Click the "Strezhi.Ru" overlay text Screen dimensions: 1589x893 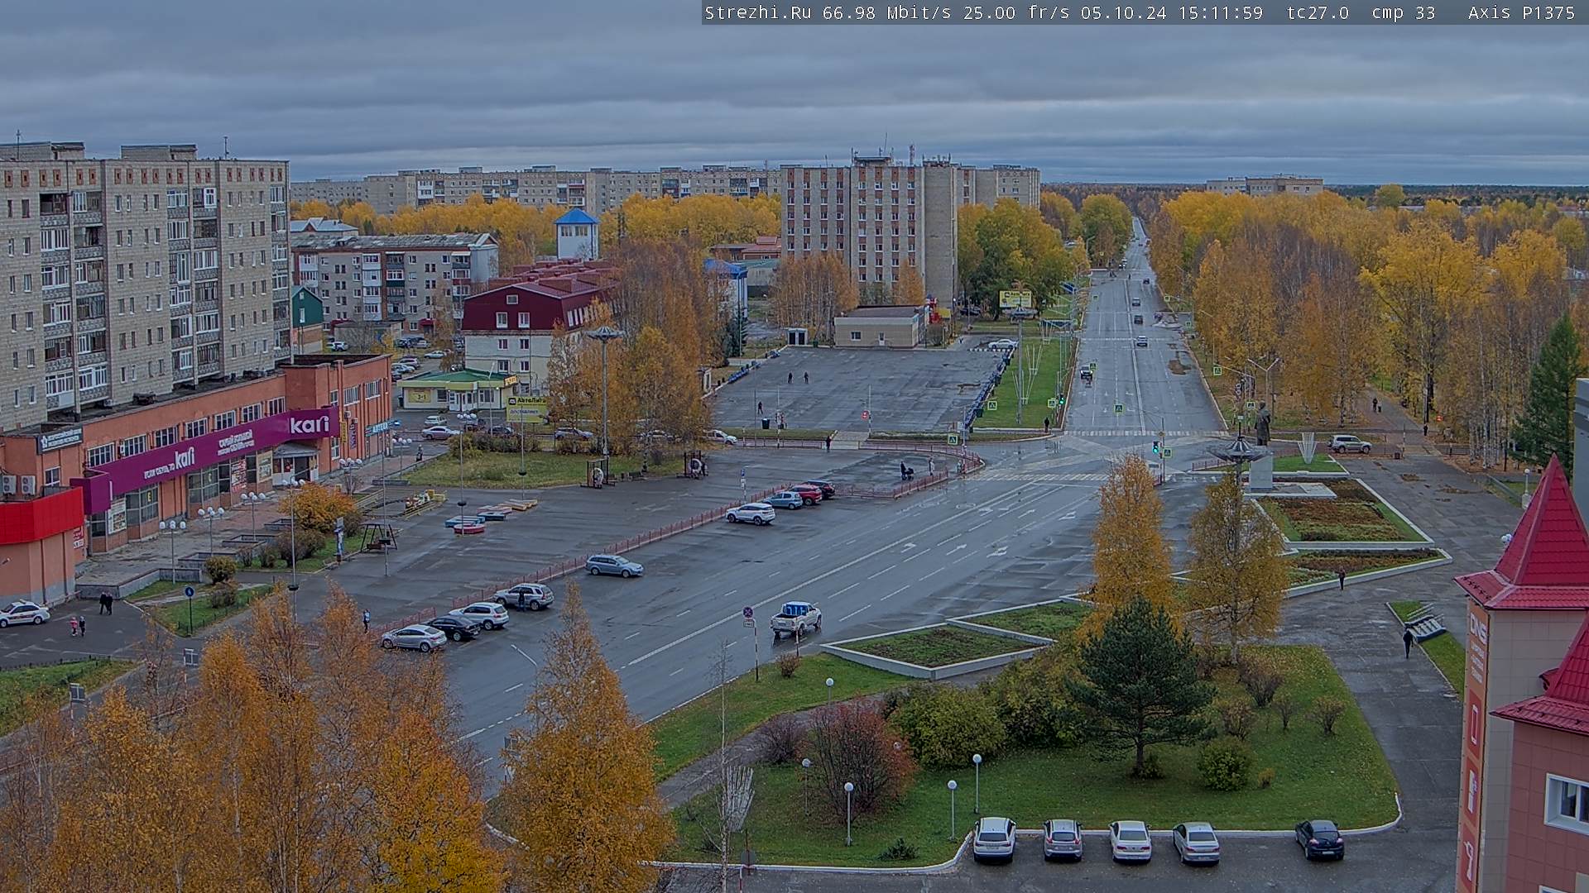tap(757, 12)
